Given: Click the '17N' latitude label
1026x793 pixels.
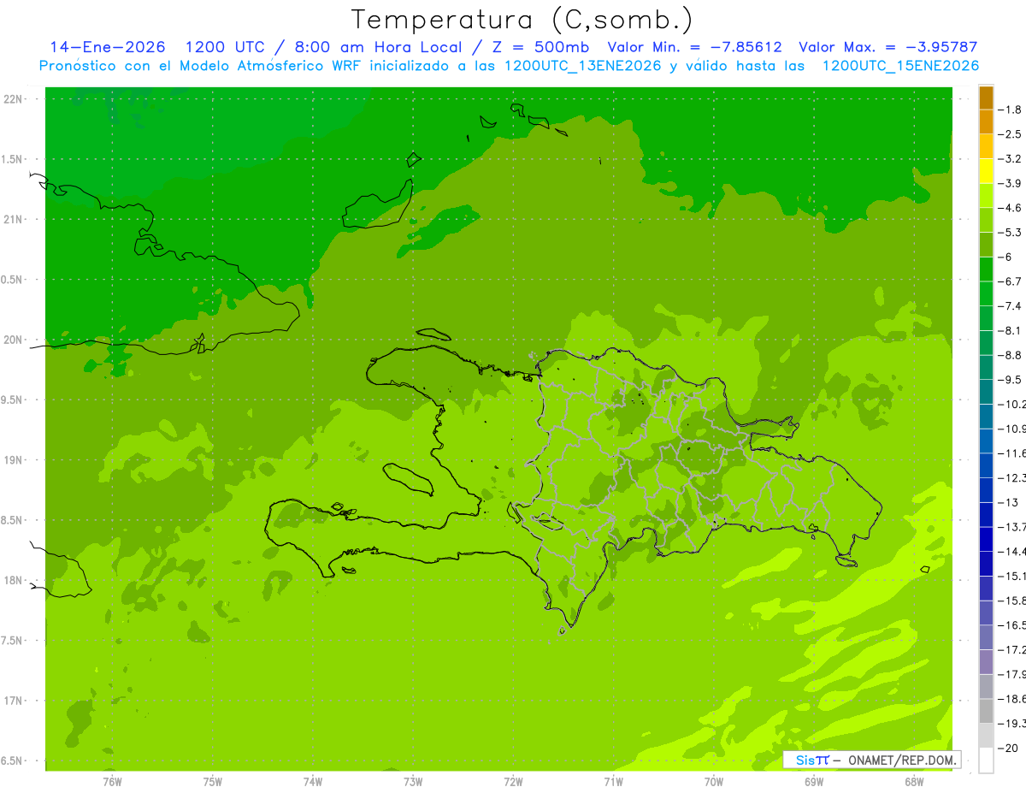Looking at the screenshot, I should (14, 701).
